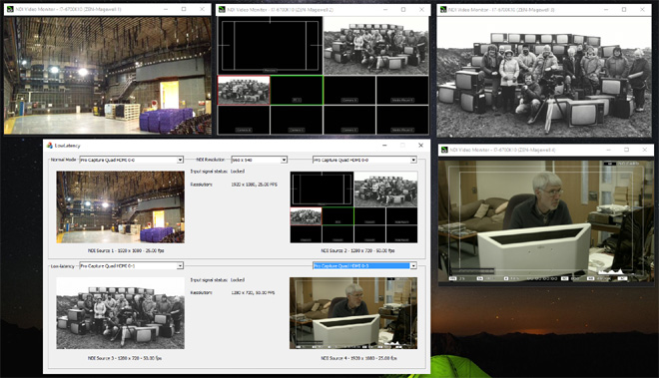Select the NDI Source 2 multiview preview thumbnail

tap(353, 206)
